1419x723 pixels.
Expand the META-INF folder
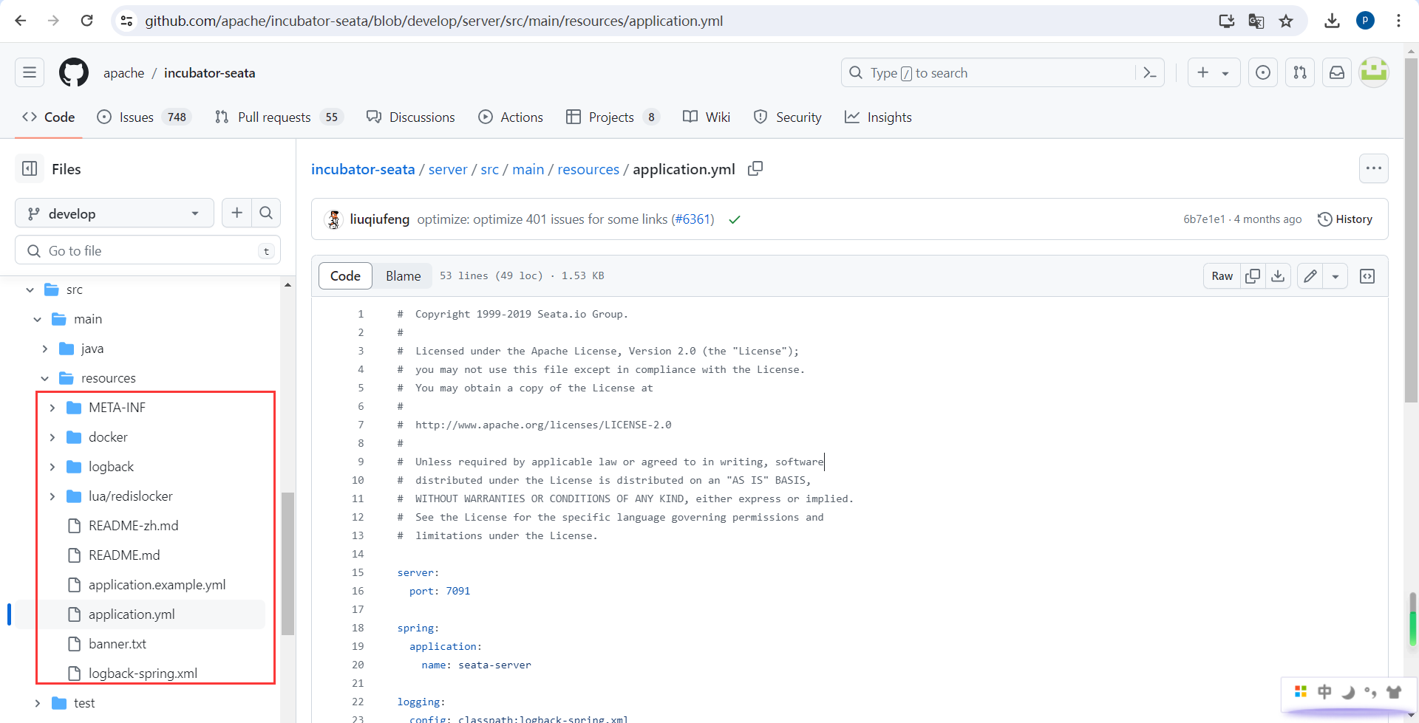[52, 408]
